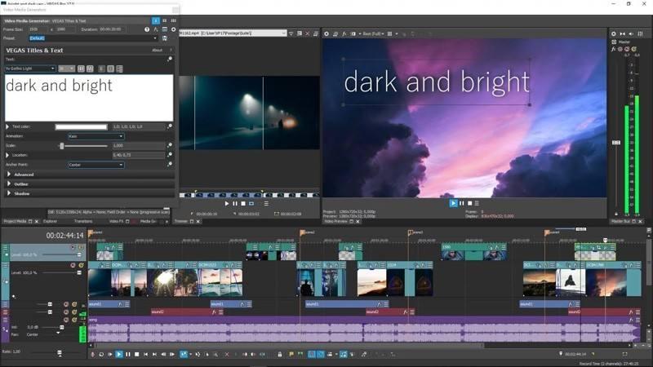Switch to the Transitions tab
The width and height of the screenshot is (653, 367).
tap(83, 221)
